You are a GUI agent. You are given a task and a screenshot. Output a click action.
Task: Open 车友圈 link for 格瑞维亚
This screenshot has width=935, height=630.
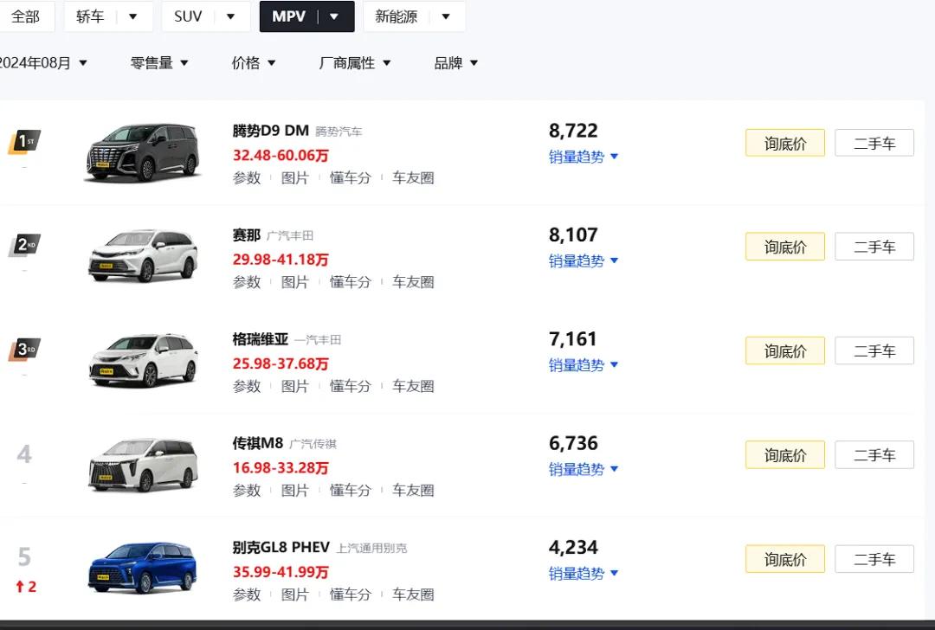(413, 386)
